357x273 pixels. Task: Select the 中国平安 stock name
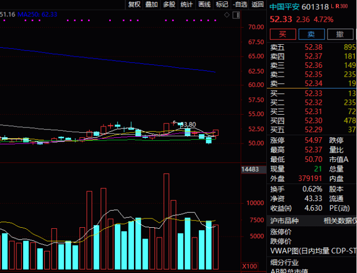point(284,7)
